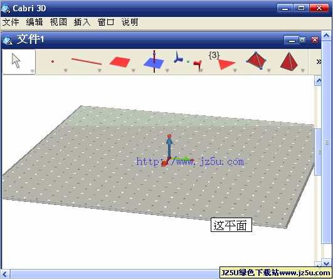This screenshot has height=279, width=333.
Task: Open the 视图 menu
Action: [x=58, y=22]
